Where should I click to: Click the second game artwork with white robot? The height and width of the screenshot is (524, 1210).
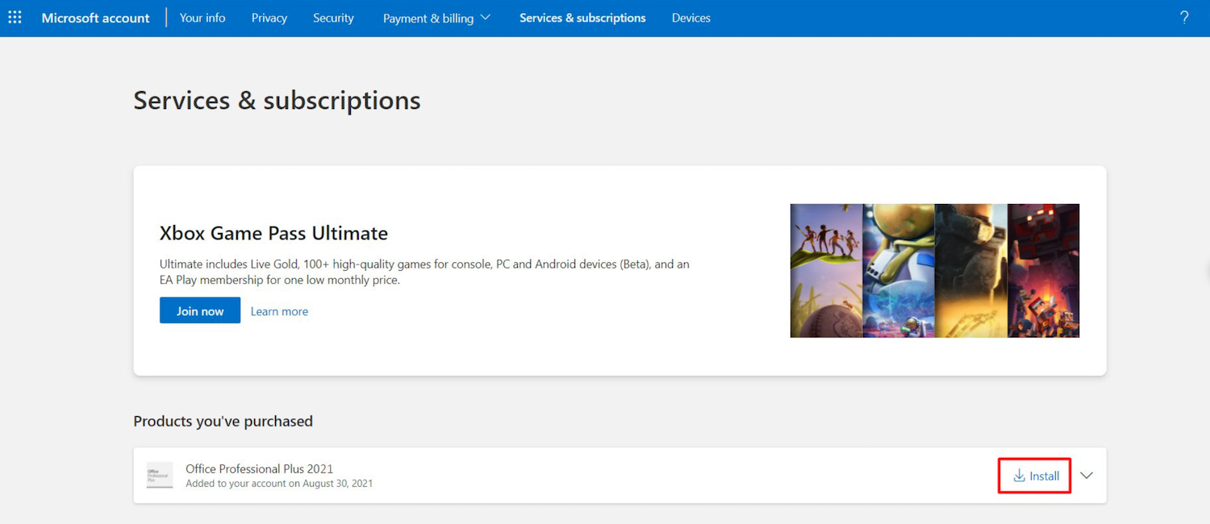(x=898, y=270)
